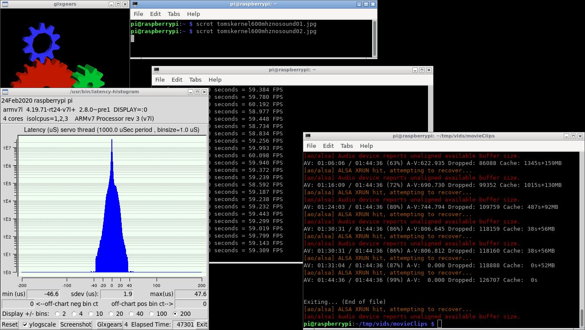Viewport: 585px width, 330px height.
Task: Open File menu in FPS terminal
Action: tap(160, 80)
